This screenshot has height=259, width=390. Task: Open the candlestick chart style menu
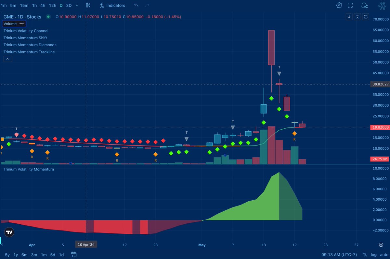pyautogui.click(x=88, y=5)
